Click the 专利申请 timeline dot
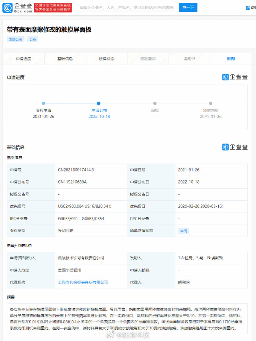 [x=43, y=103]
